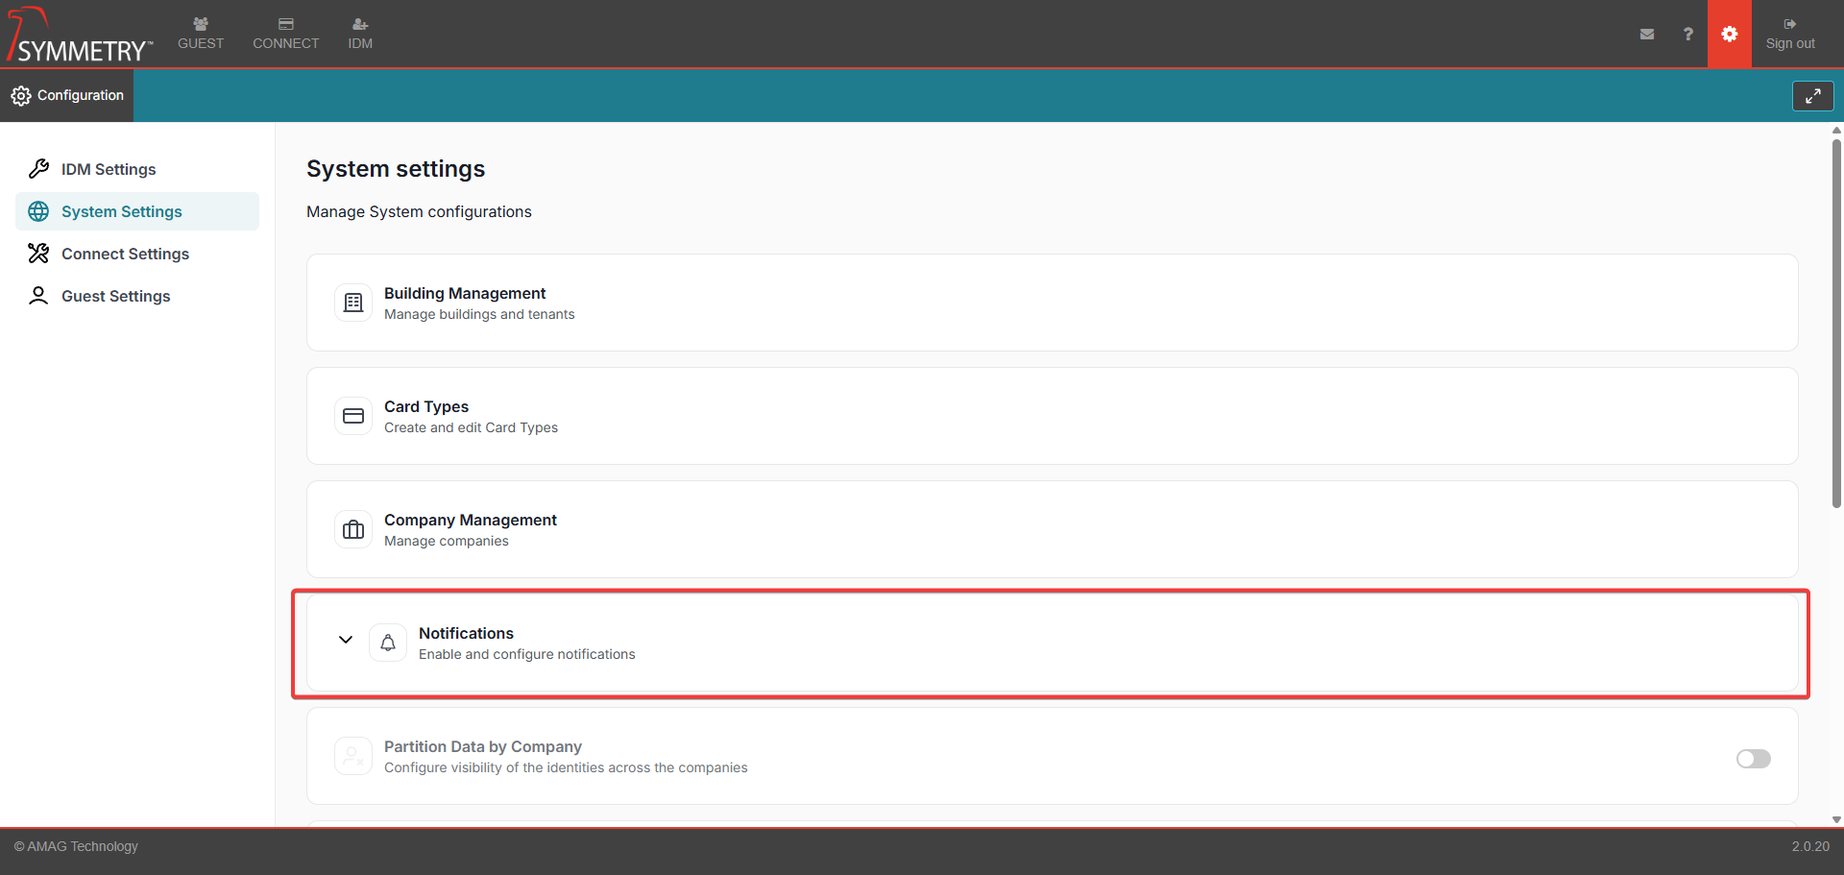This screenshot has height=875, width=1844.
Task: Click the fullscreen expand arrows icon
Action: click(1812, 96)
